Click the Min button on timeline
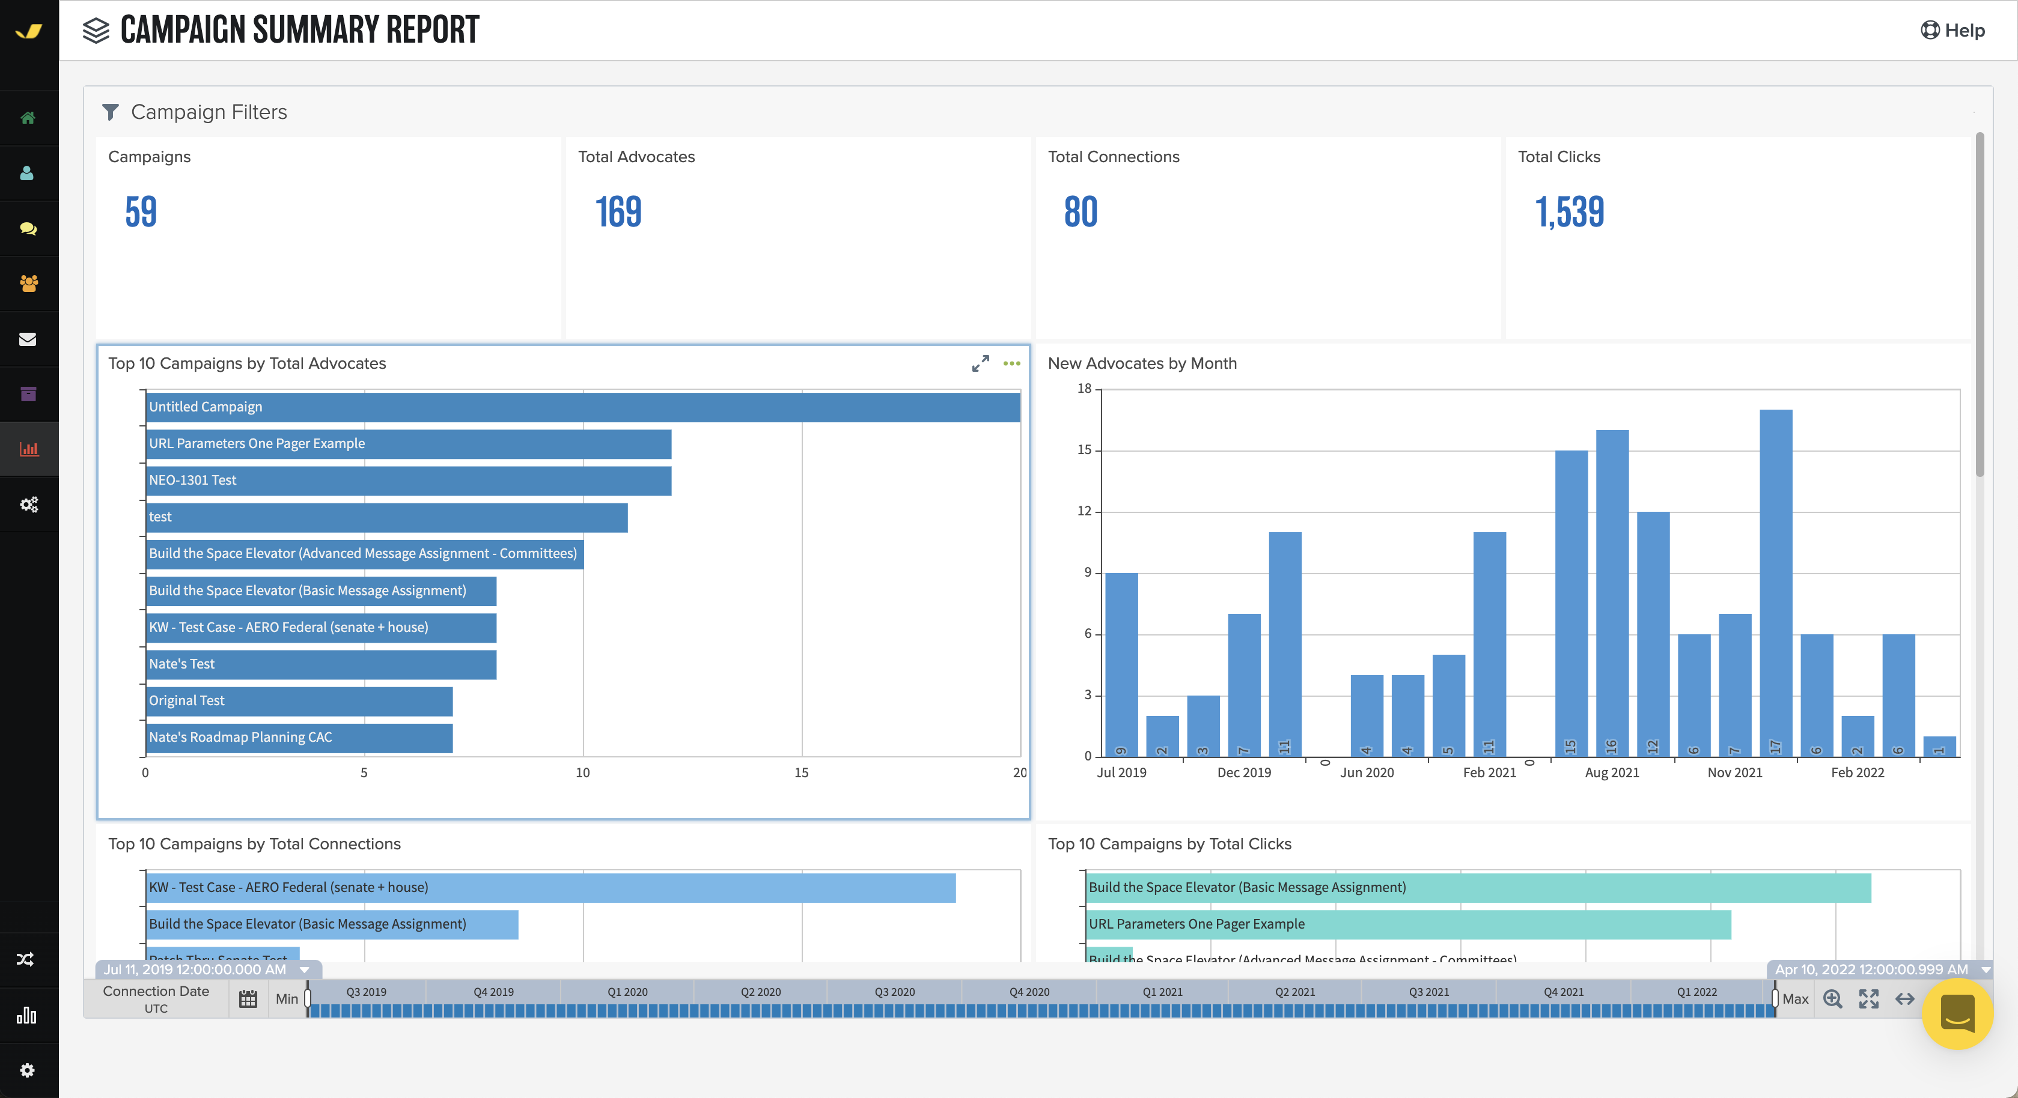The height and width of the screenshot is (1098, 2018). [x=286, y=998]
